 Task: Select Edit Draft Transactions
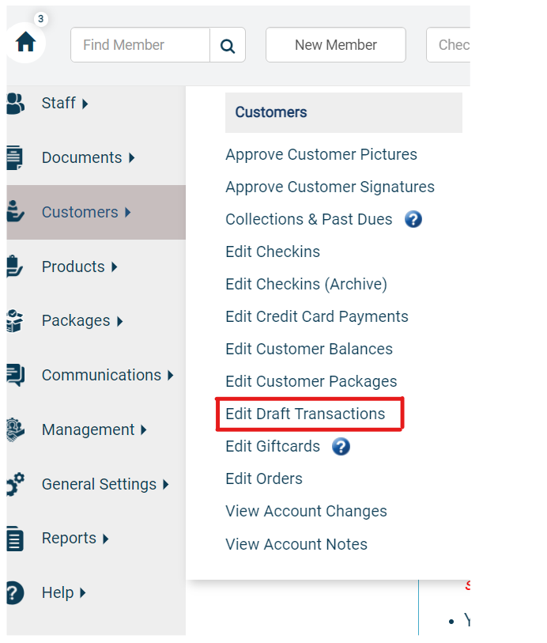305,414
